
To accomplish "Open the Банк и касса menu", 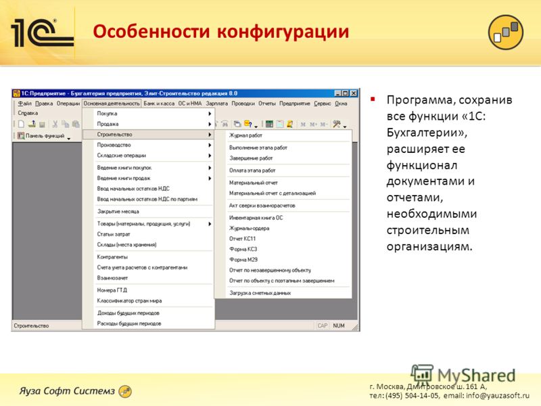I will (x=159, y=104).
